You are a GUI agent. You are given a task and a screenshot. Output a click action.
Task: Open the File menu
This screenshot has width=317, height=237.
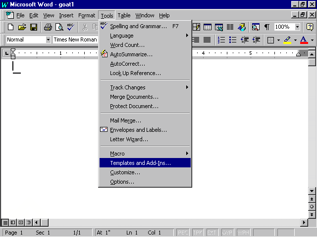[x=20, y=15]
